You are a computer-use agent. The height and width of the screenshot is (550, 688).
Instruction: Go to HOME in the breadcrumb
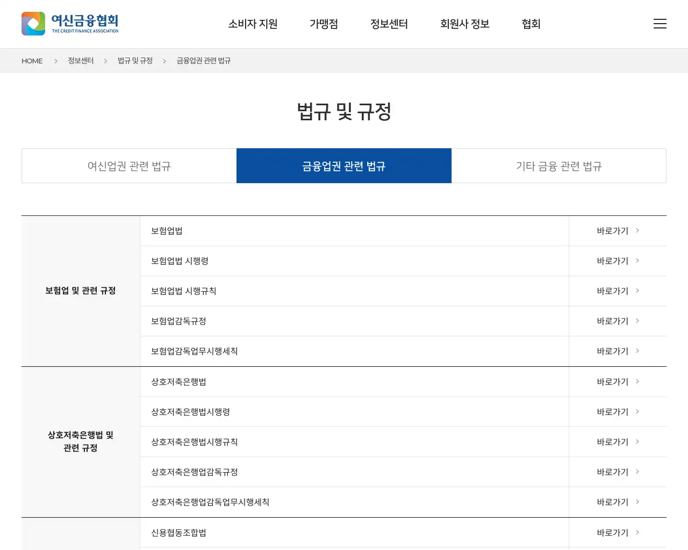[x=32, y=61]
